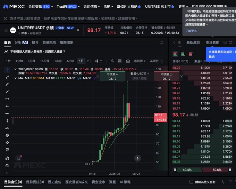Close the quick order panel with X

[x=182, y=76]
